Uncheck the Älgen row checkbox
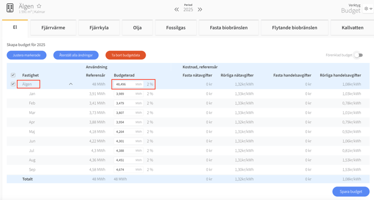374x200 pixels. 13,84
